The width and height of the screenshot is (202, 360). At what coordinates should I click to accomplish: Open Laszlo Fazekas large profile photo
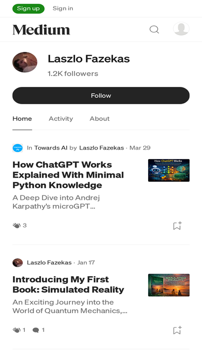tap(25, 62)
